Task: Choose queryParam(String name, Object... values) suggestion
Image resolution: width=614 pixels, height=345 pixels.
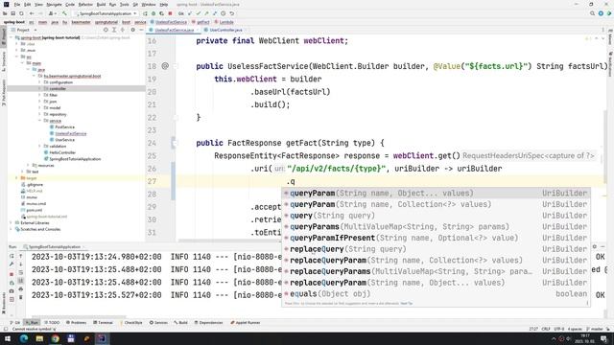Action: 436,194
